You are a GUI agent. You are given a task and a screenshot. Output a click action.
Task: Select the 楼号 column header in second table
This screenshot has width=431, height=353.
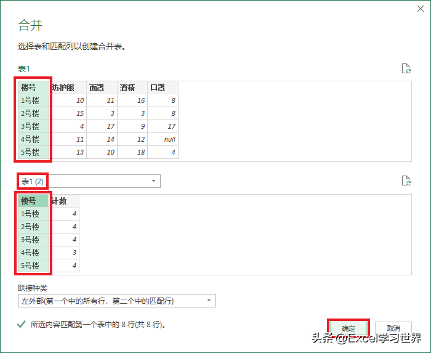click(x=34, y=201)
